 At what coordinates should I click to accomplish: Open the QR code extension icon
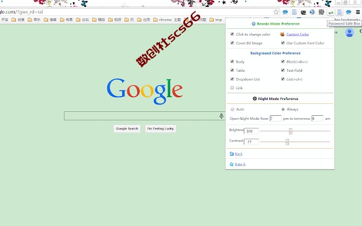pyautogui.click(x=321, y=12)
